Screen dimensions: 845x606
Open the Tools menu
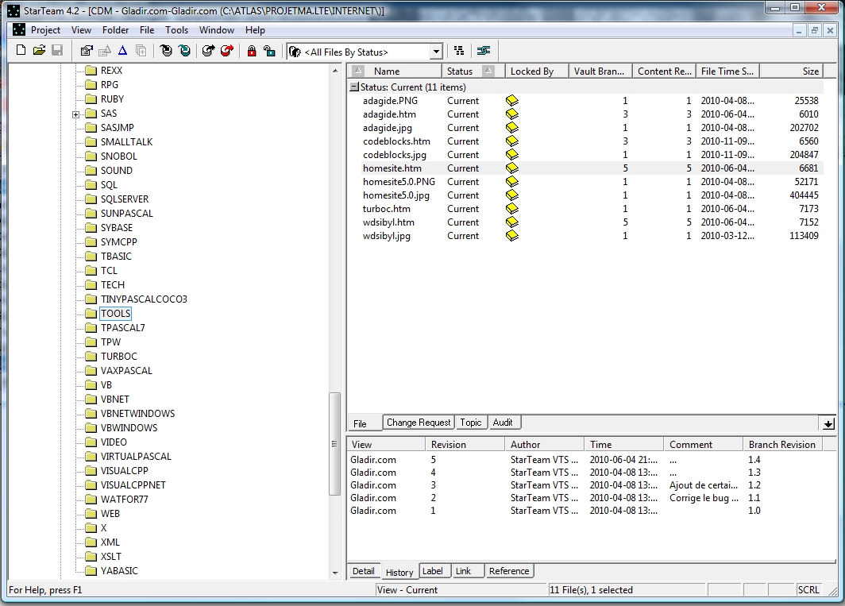[x=176, y=30]
